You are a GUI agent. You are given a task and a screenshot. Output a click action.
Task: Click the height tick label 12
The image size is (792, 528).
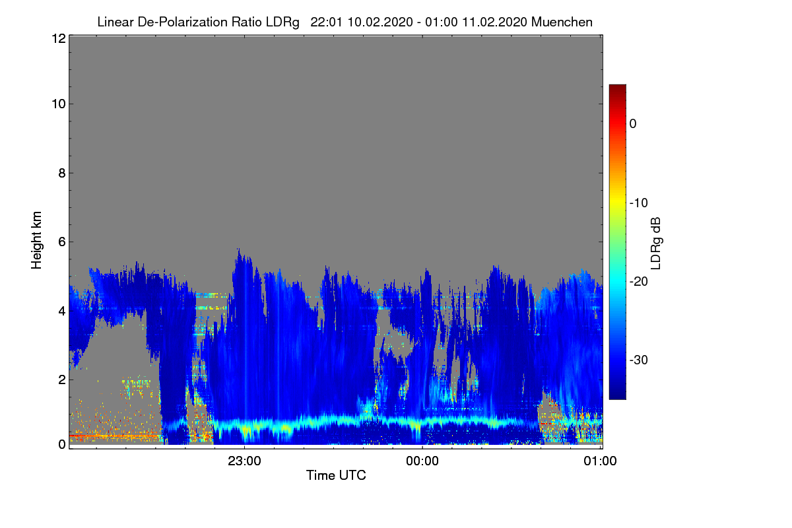coord(57,38)
